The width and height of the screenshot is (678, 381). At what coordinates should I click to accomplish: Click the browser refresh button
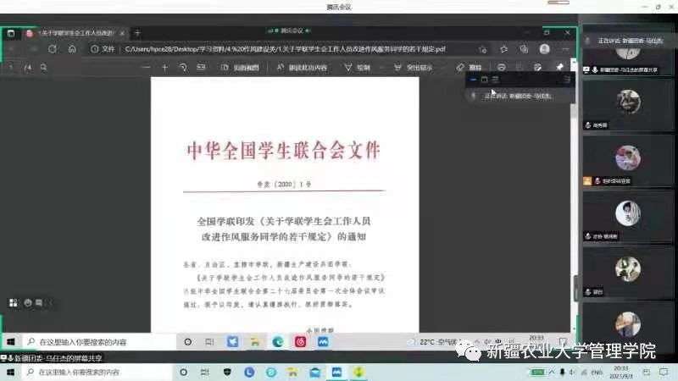(x=53, y=49)
